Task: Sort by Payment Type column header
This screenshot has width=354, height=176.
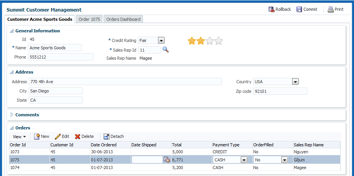Action: pyautogui.click(x=232, y=145)
